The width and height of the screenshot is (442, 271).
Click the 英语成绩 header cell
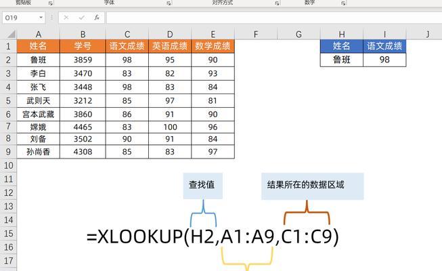pos(170,46)
